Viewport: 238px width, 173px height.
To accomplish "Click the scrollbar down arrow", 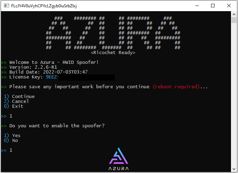I will (x=234, y=169).
